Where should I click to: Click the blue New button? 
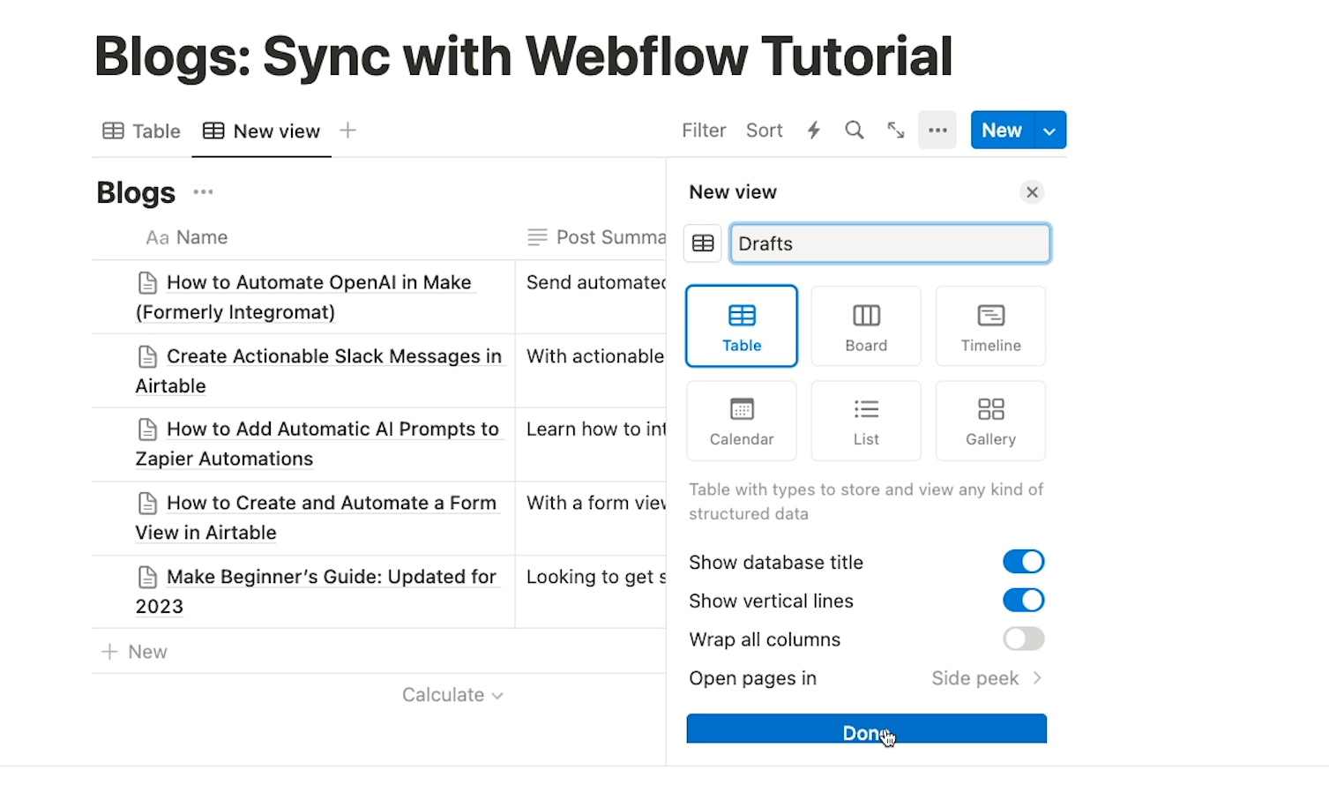tap(1002, 131)
